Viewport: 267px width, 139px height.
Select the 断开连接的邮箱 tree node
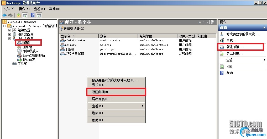[34, 55]
